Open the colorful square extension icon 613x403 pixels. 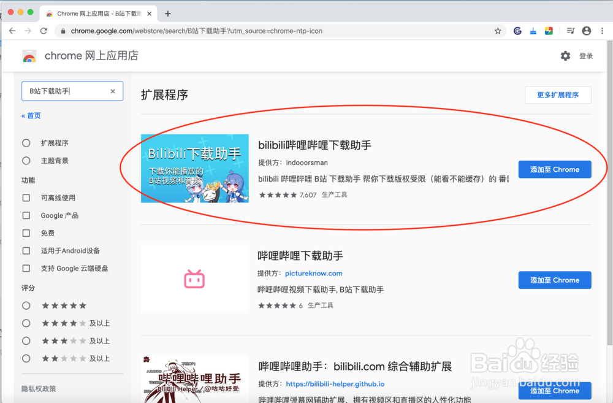[549, 31]
